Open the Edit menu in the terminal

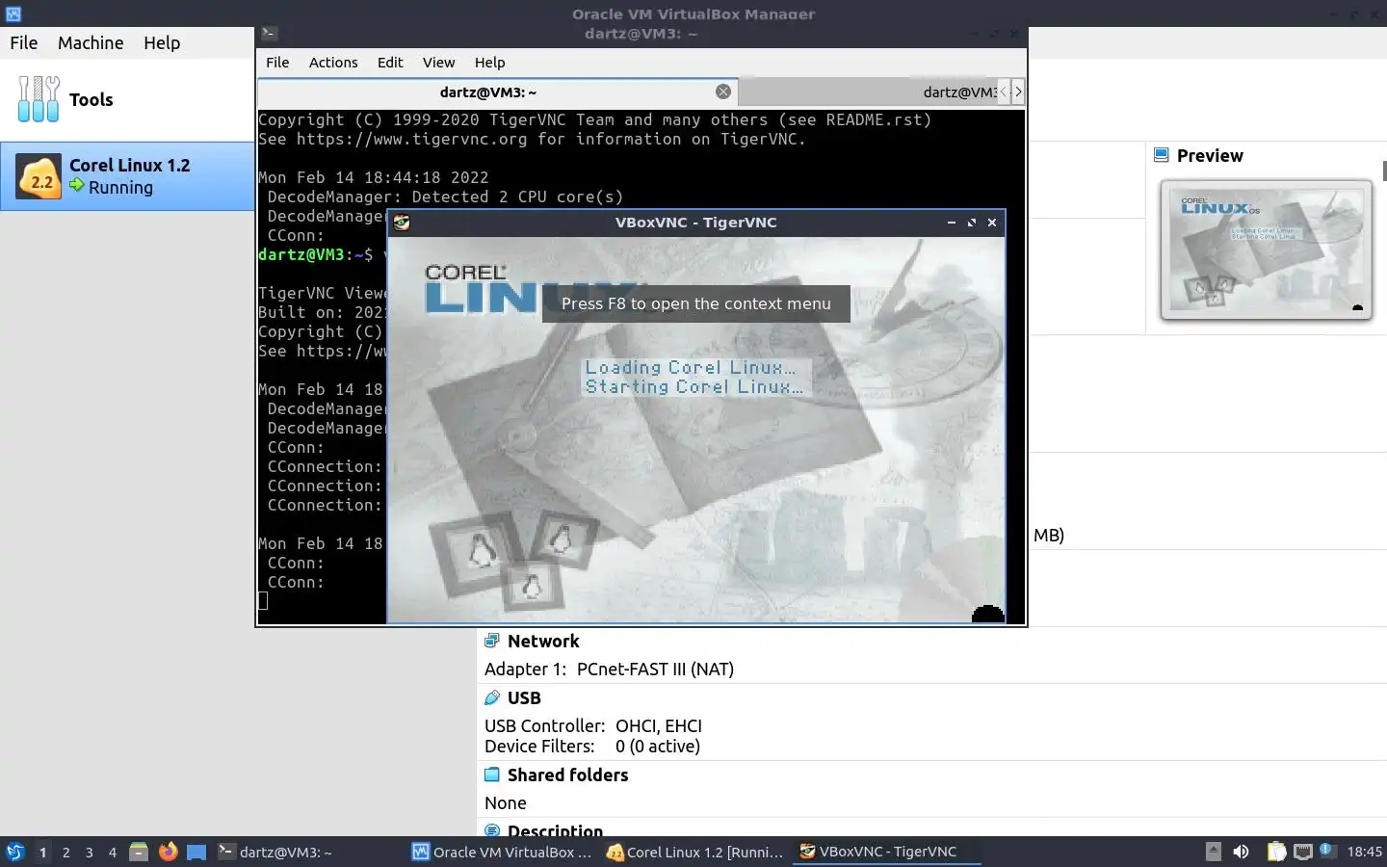(x=390, y=62)
